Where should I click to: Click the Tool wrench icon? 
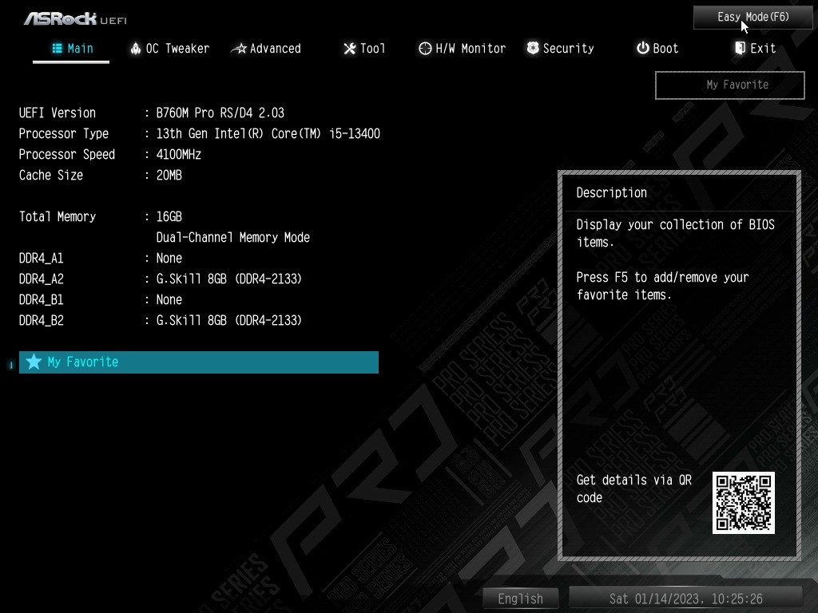349,49
